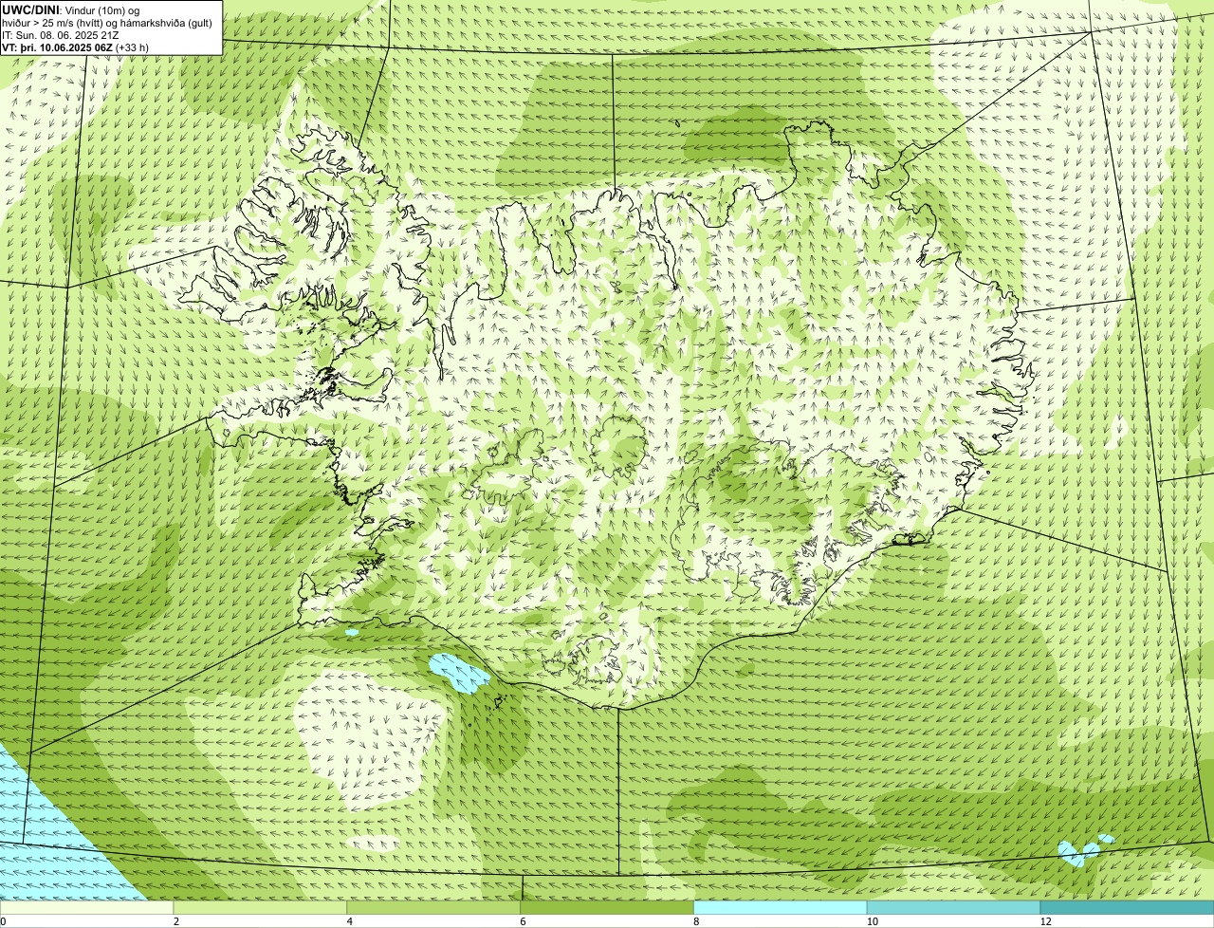Viewport: 1214px width, 928px height.
Task: Click the 'VT: þri. 10.06.2025 06Z (+33 h)' line
Action: [x=76, y=46]
